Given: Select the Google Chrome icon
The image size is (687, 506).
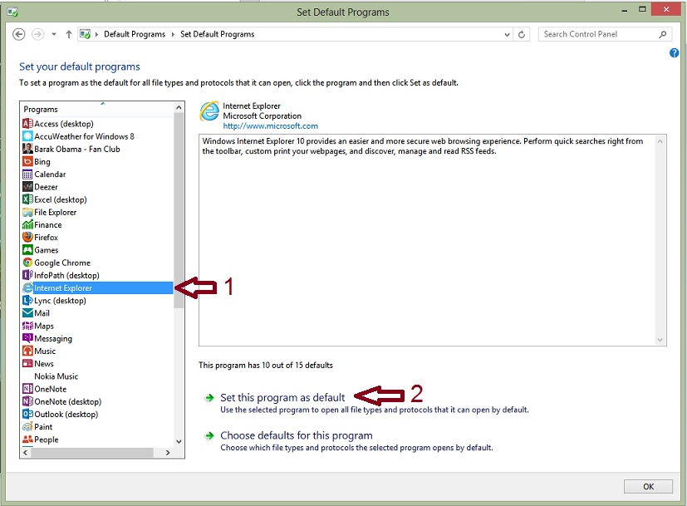Looking at the screenshot, I should pyautogui.click(x=27, y=263).
